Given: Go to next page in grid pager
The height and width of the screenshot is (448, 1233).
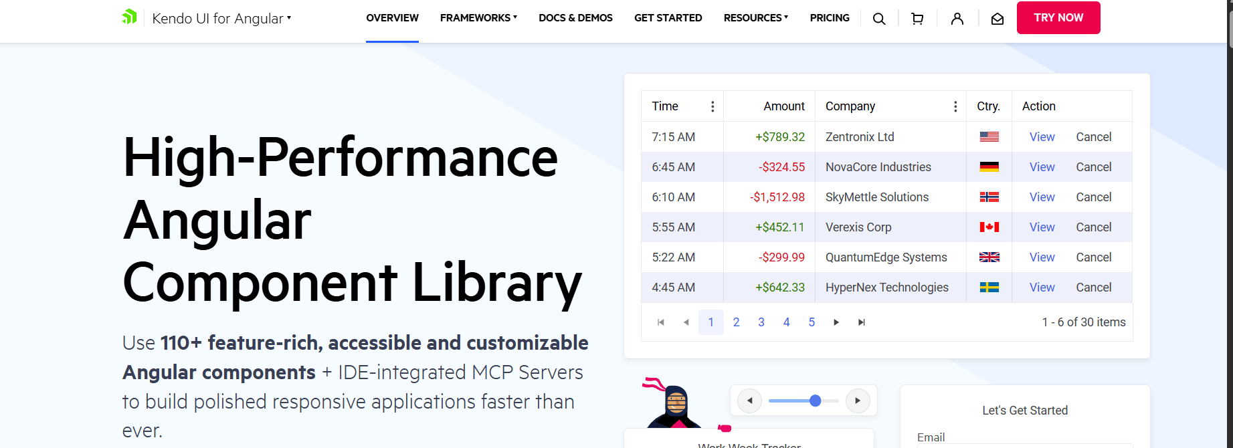Looking at the screenshot, I should [836, 322].
